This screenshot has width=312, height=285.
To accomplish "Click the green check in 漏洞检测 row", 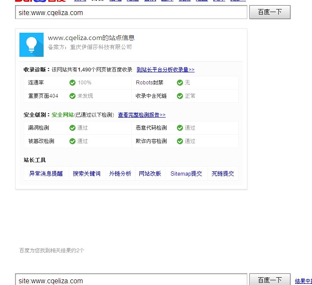I will [72, 128].
